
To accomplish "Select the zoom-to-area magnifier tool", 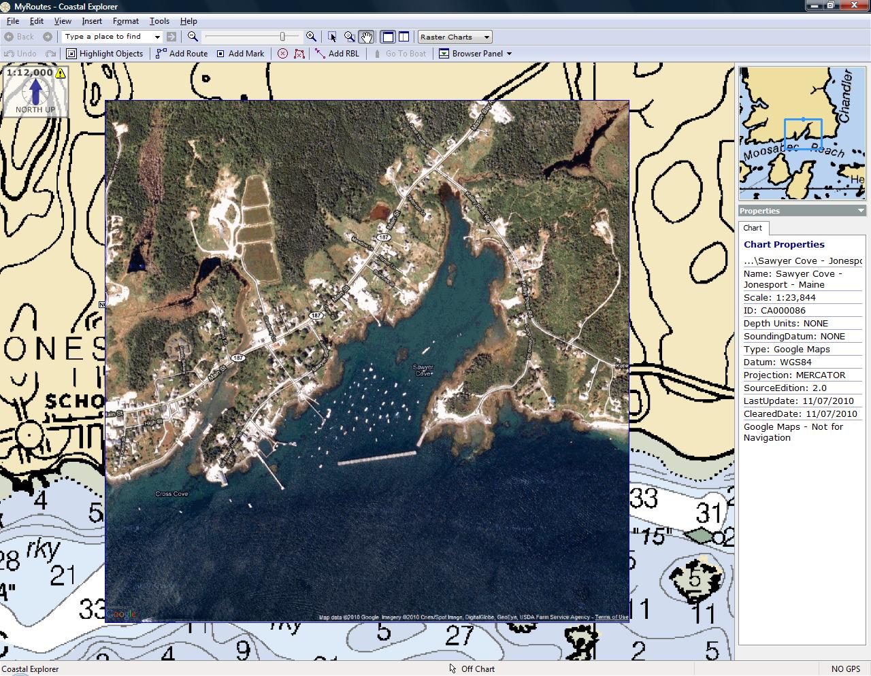I will [x=349, y=37].
